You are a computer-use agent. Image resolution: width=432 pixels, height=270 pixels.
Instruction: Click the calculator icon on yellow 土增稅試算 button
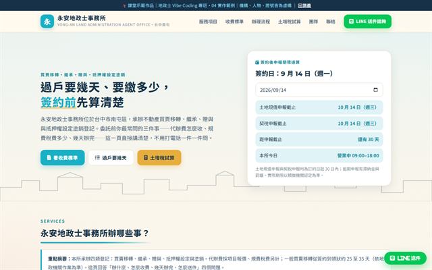(x=146, y=157)
